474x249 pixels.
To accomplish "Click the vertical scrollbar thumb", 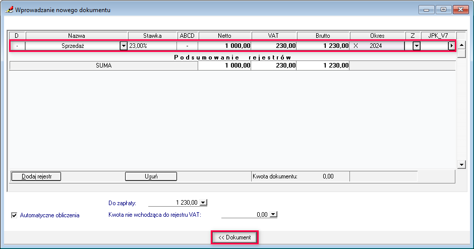I will pyautogui.click(x=461, y=53).
